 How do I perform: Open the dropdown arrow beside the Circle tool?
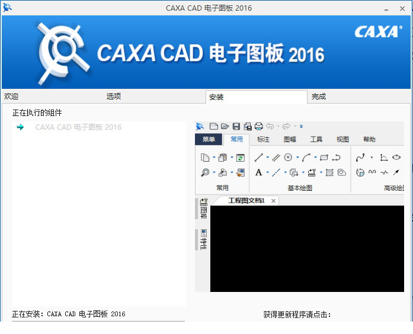tap(297, 158)
